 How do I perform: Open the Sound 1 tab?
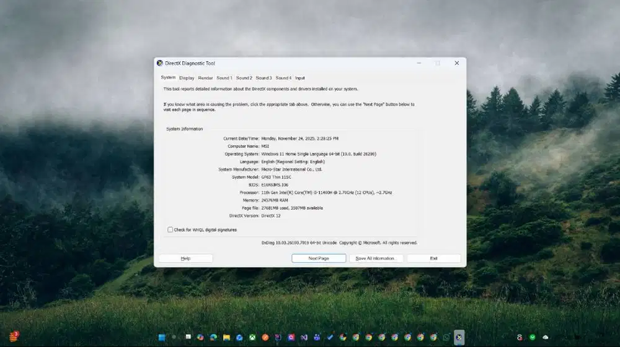pyautogui.click(x=224, y=78)
